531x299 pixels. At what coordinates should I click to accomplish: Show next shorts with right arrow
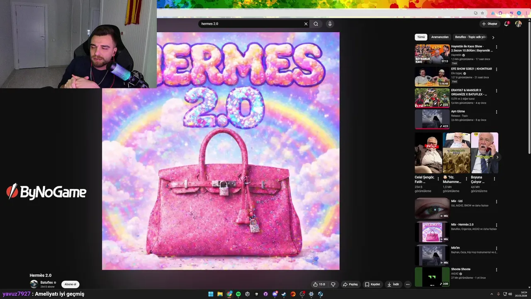(x=497, y=157)
